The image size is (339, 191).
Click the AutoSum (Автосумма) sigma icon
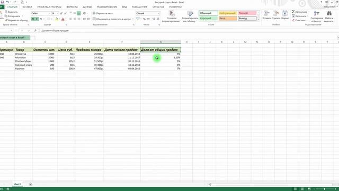[293, 12]
